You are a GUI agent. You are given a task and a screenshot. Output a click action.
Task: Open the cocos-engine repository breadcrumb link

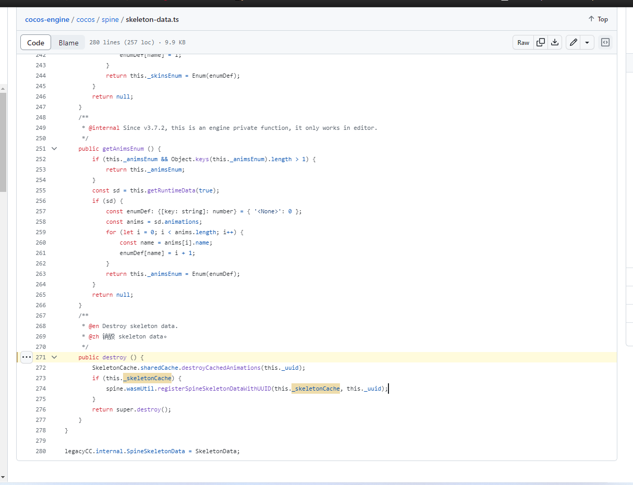(47, 20)
